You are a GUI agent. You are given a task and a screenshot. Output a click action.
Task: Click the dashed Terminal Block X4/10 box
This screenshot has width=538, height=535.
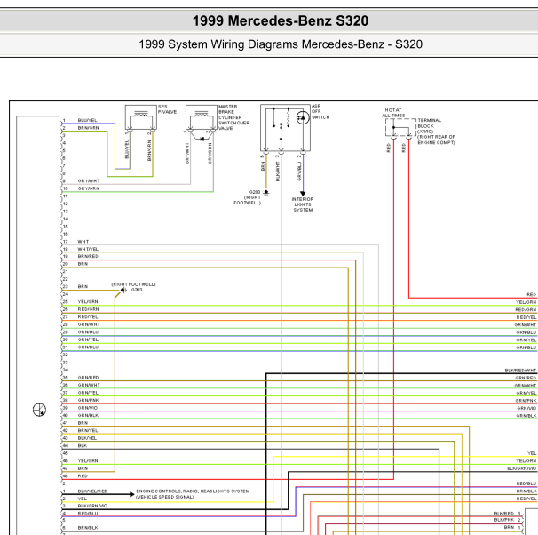400,127
